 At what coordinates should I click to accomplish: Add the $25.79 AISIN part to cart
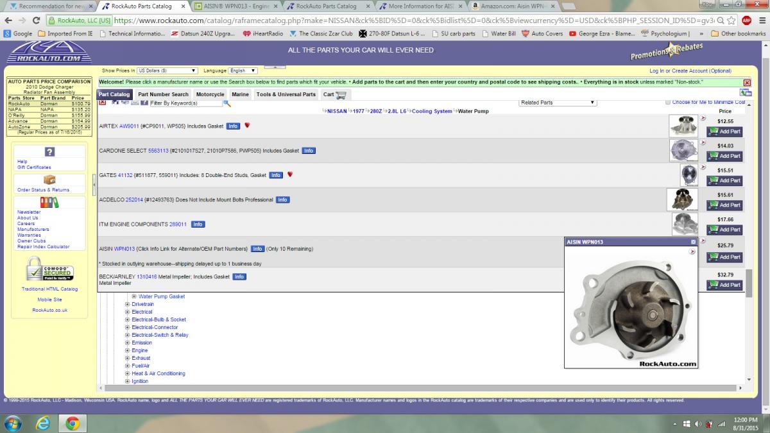point(724,257)
